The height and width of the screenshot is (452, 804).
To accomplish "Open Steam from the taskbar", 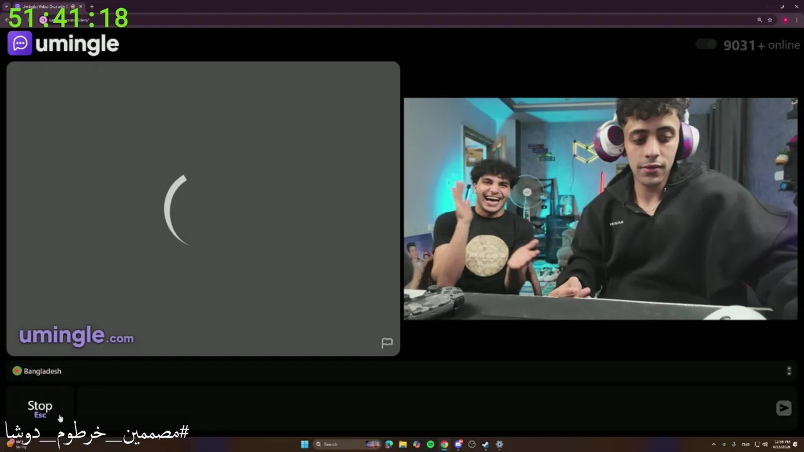I will point(486,444).
